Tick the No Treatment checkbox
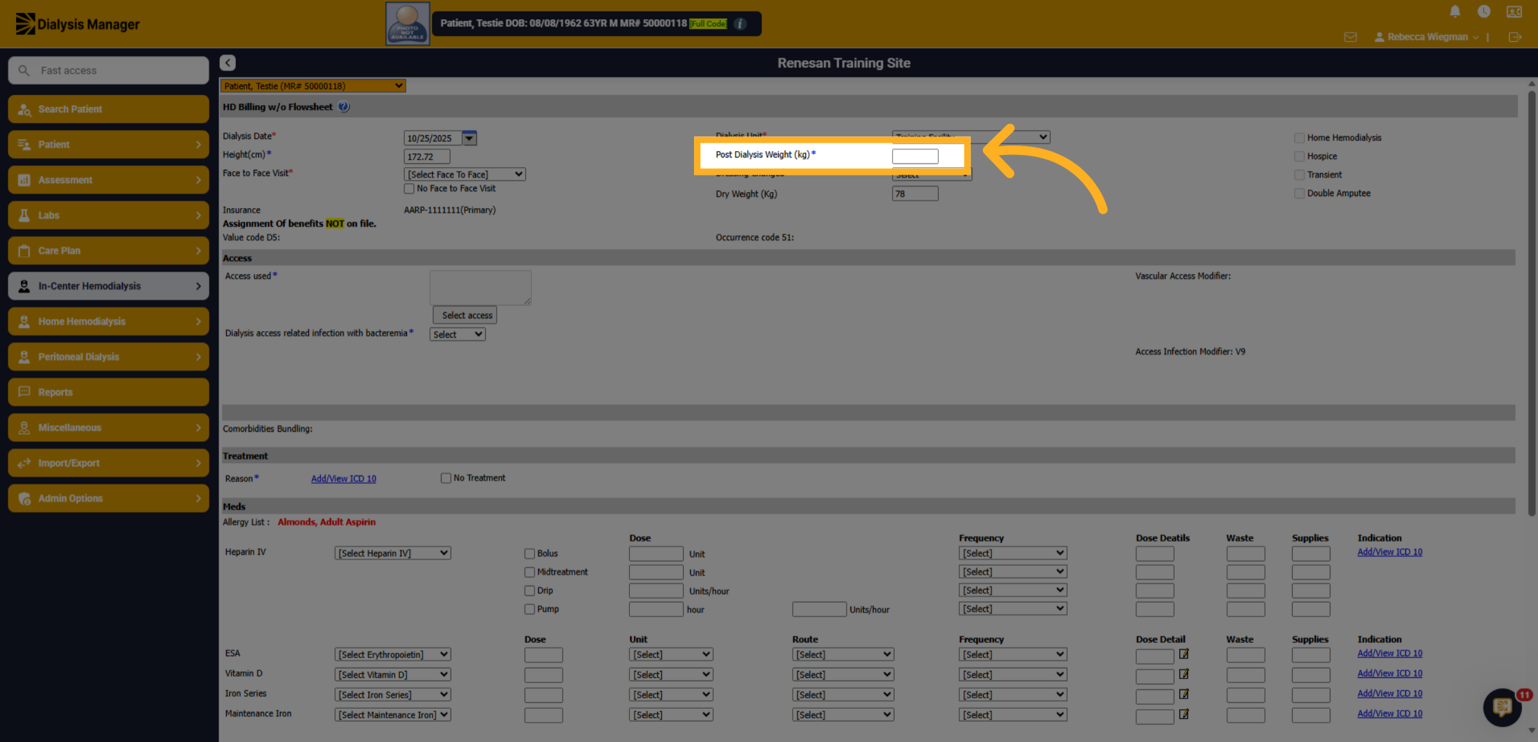 [445, 478]
